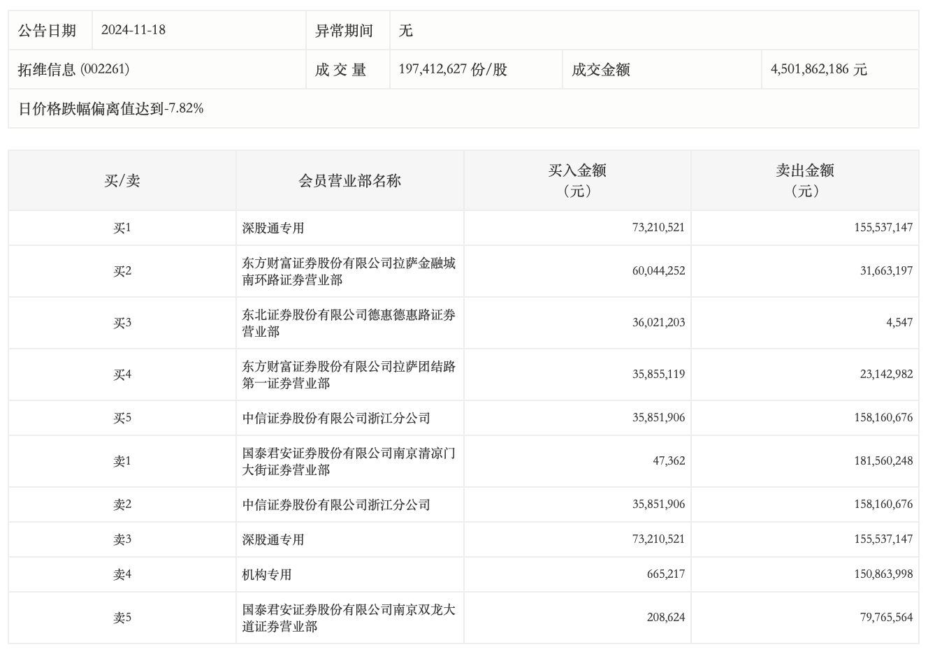Open 东方财富证券拉萨团结路第一证券营业部 entry
The height and width of the screenshot is (654, 928).
pyautogui.click(x=349, y=375)
